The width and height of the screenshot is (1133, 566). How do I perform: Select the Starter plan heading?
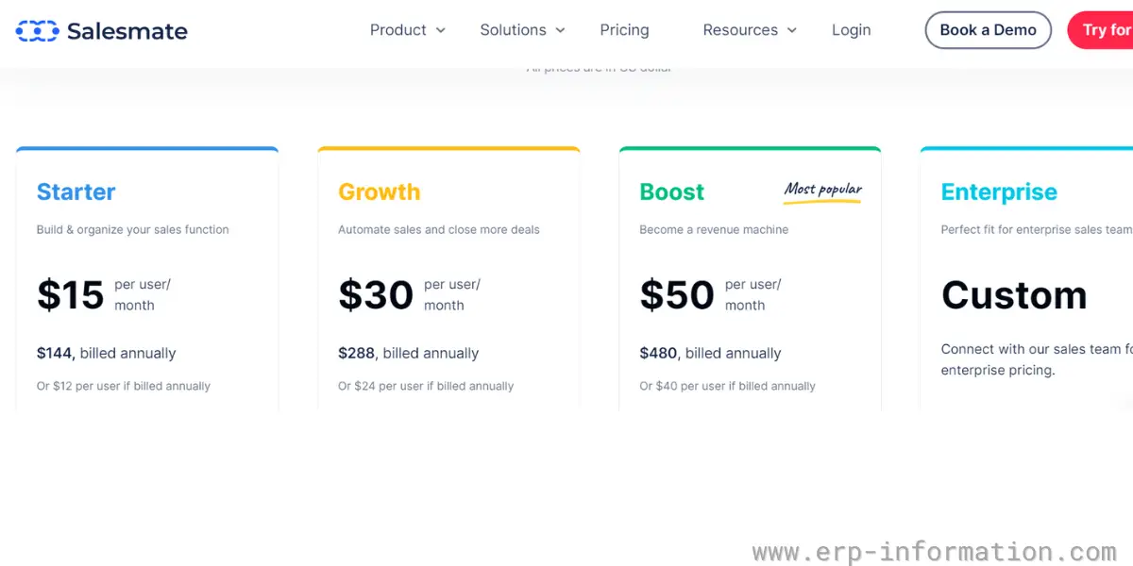pyautogui.click(x=76, y=192)
